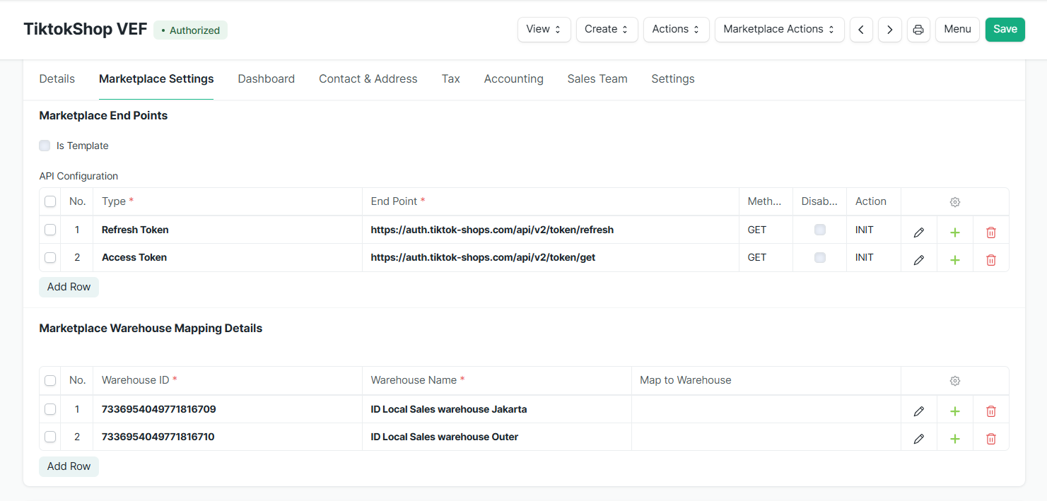Add row after warehouse Jakarta using plus icon
Screen dimensions: 1047x501
(x=955, y=411)
